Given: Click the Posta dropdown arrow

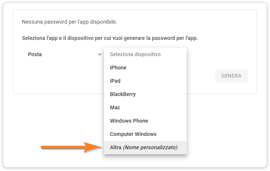Looking at the screenshot, I should (99, 55).
